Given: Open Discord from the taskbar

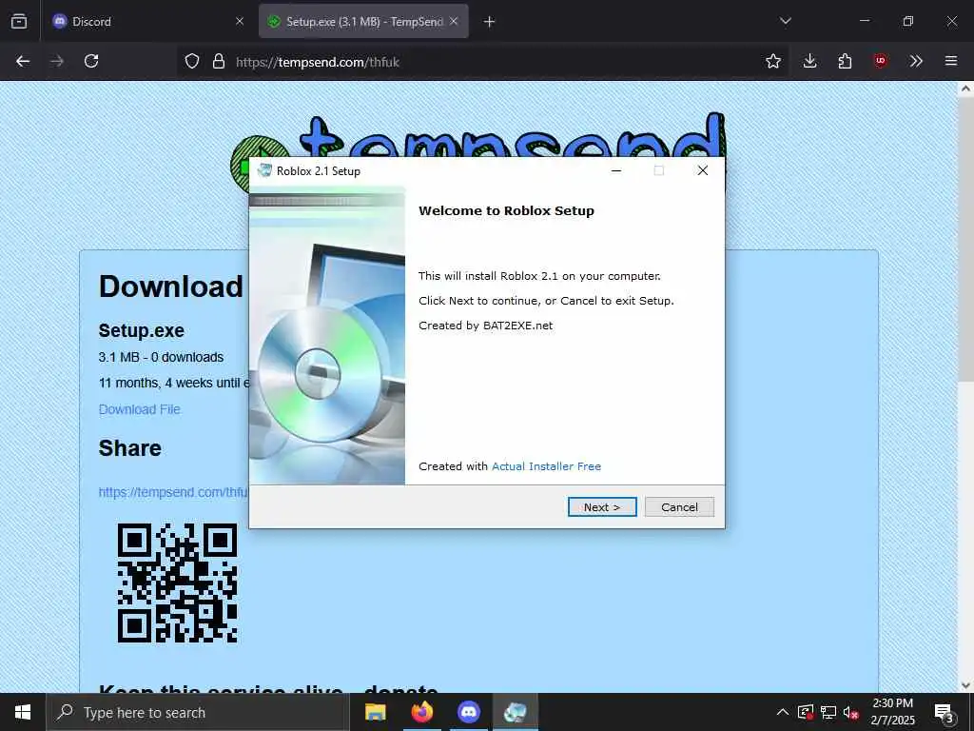Looking at the screenshot, I should (468, 712).
